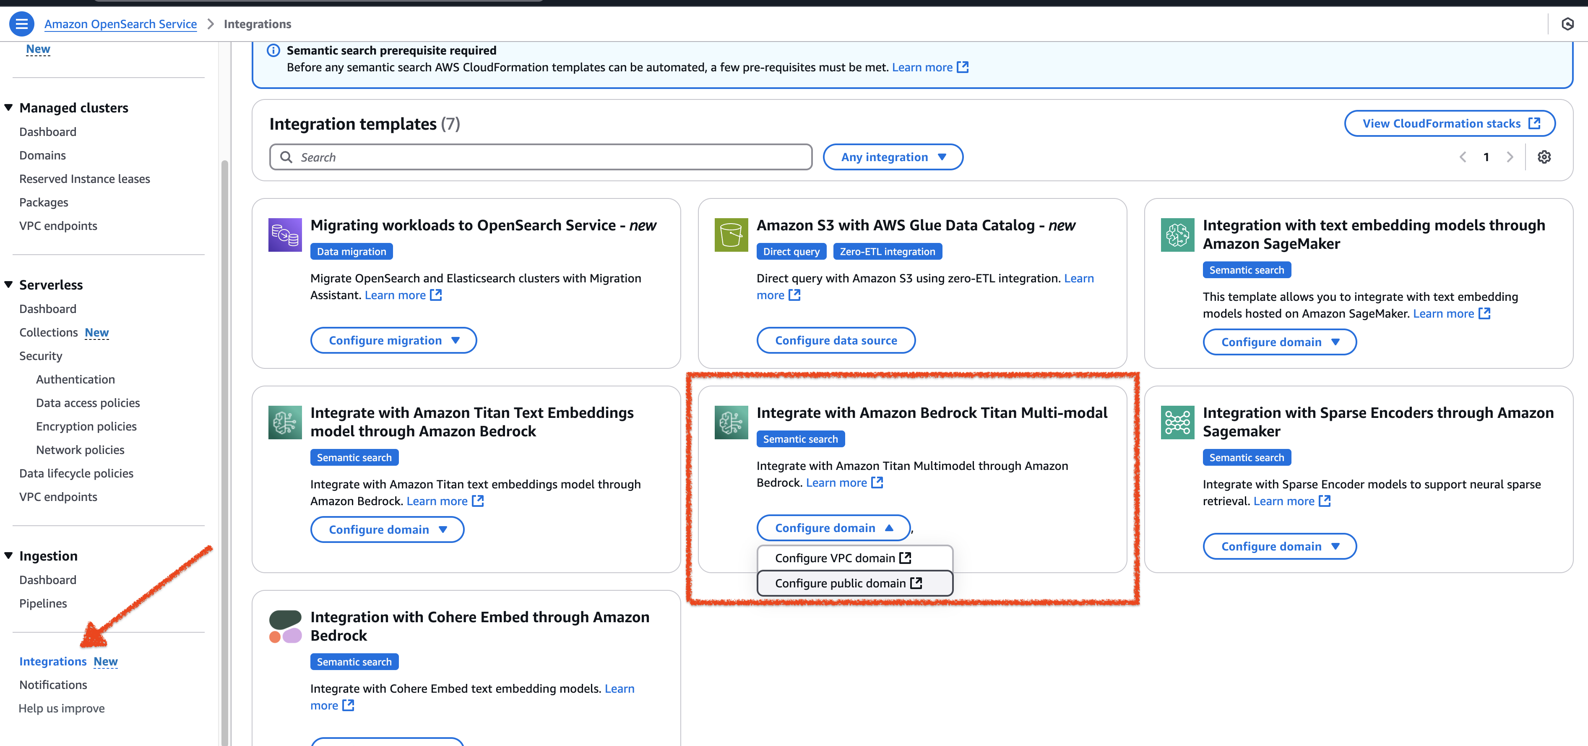This screenshot has width=1588, height=746.
Task: Click the integration templates search field
Action: tap(540, 157)
